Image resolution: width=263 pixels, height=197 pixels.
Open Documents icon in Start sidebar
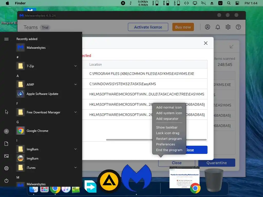click(x=6, y=144)
